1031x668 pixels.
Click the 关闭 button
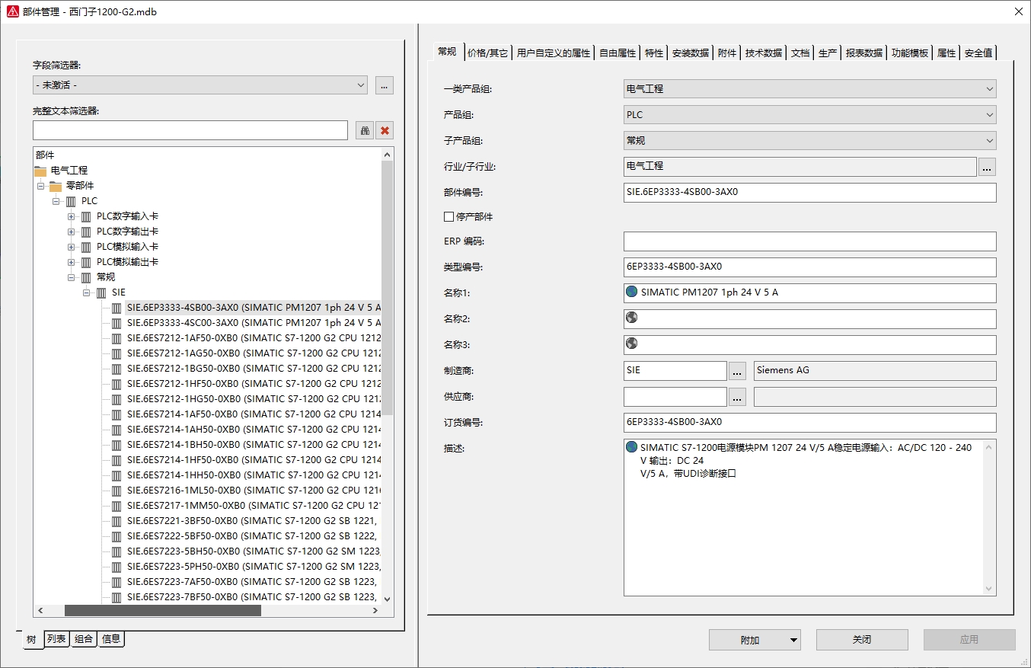coord(861,640)
